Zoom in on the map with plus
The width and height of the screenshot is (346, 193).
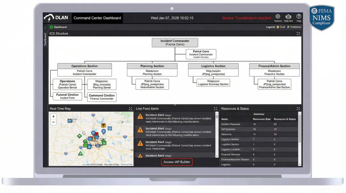(54, 117)
